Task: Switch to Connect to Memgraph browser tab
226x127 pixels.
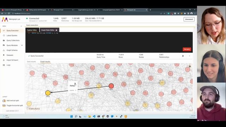Action: click(x=13, y=10)
